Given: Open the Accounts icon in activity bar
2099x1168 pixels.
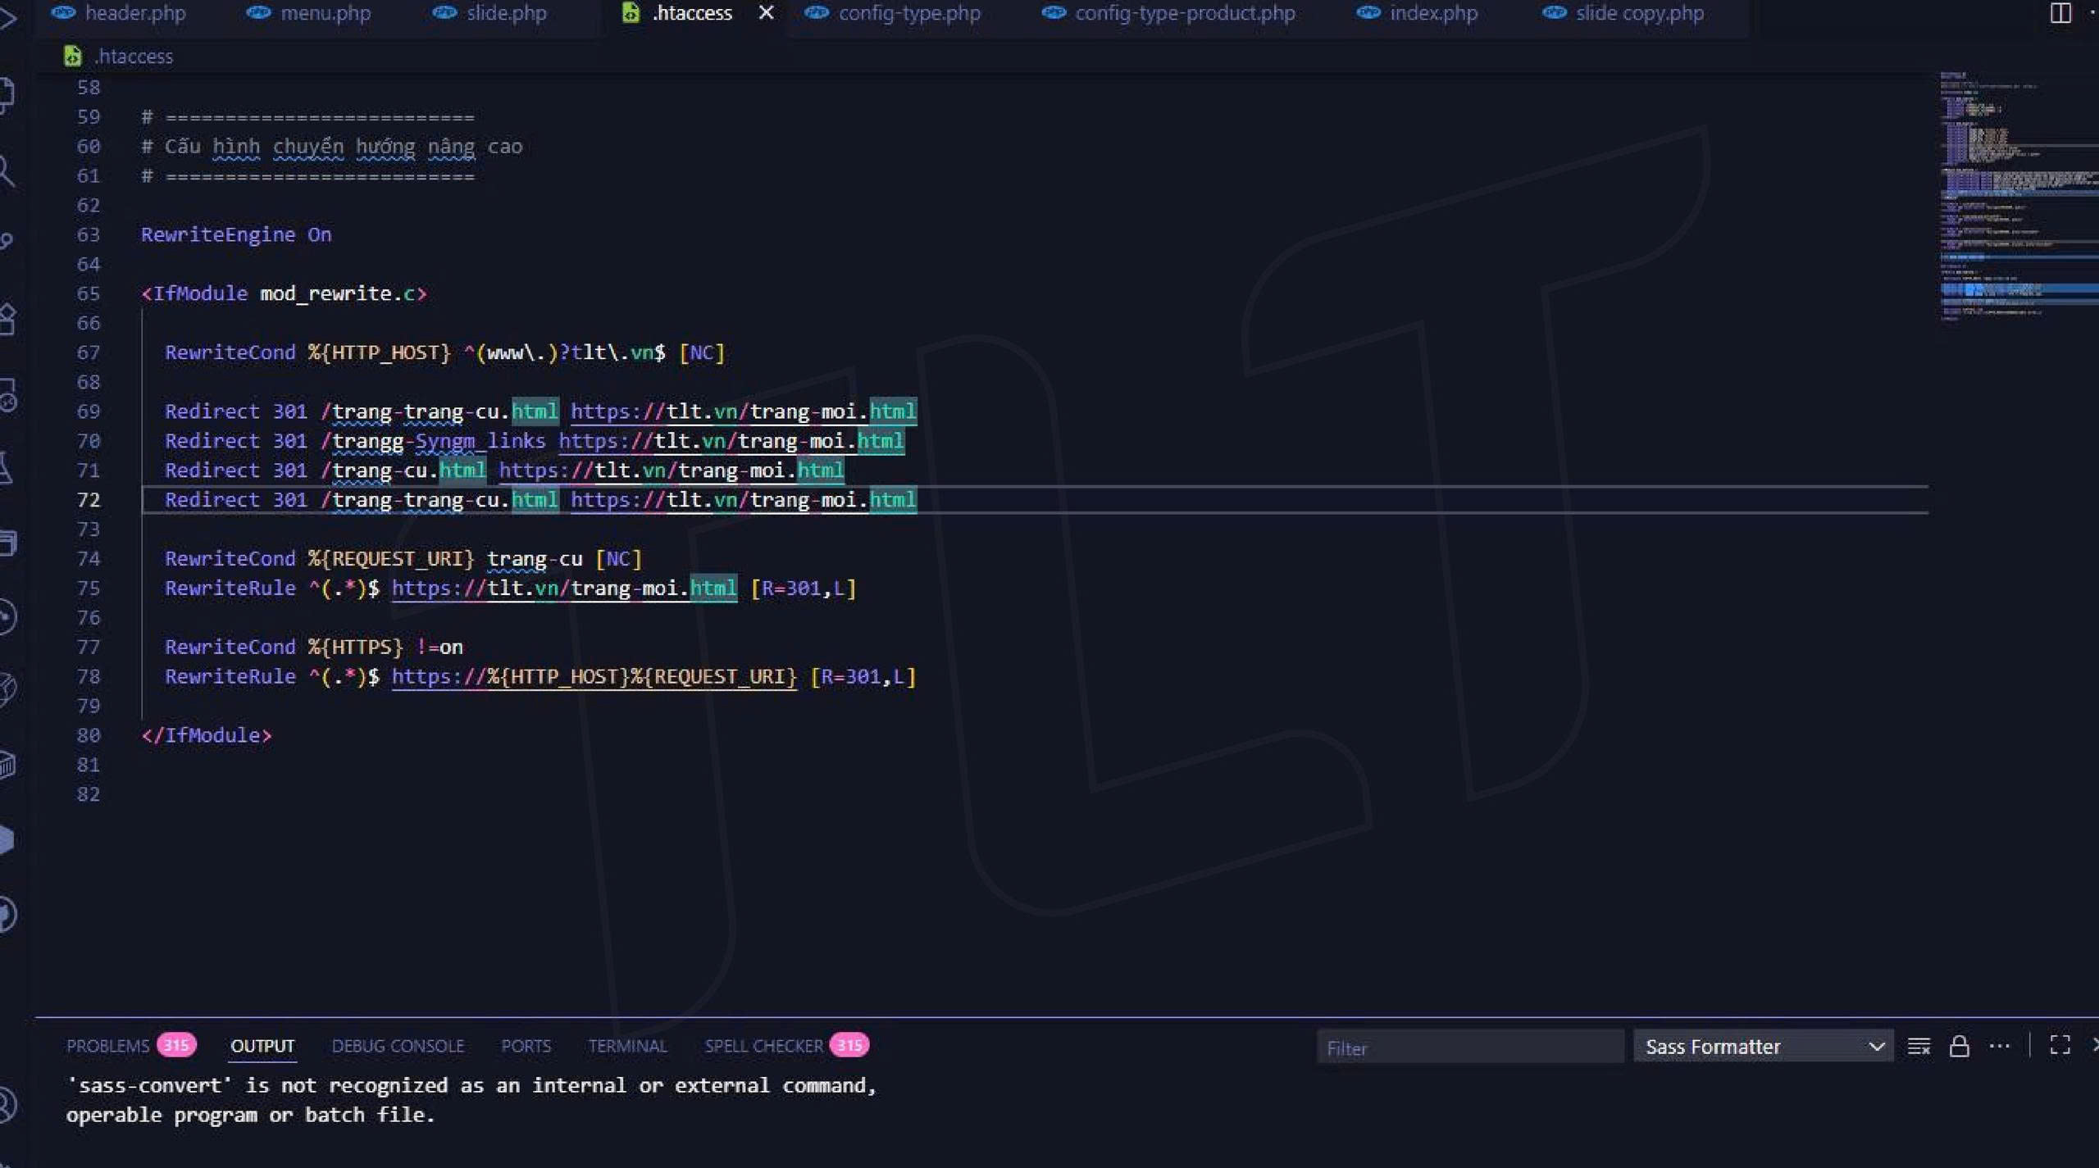Looking at the screenshot, I should [7, 1105].
